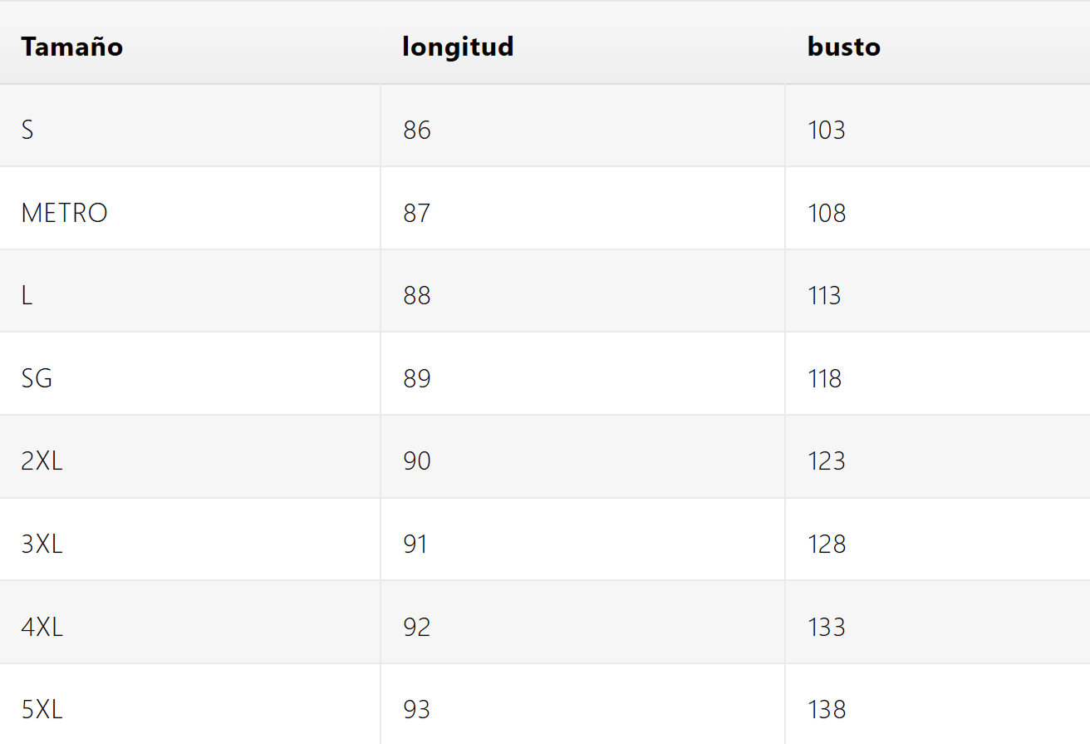1090x744 pixels.
Task: Select the busto value 108
Action: 826,213
